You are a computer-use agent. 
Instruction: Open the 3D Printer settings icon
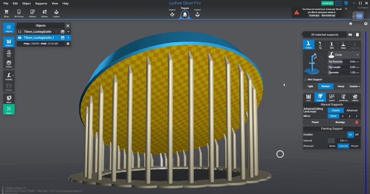(x=19, y=13)
